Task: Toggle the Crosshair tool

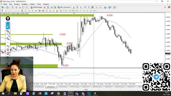Action: 6,11
